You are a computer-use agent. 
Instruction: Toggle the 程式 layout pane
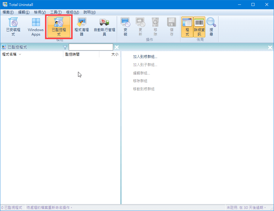[x=187, y=27]
